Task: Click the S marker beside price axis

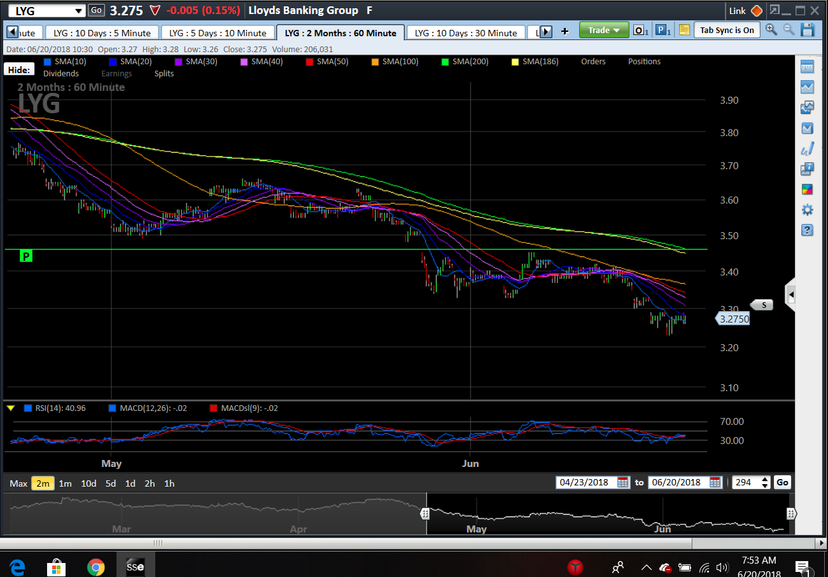Action: click(x=762, y=305)
